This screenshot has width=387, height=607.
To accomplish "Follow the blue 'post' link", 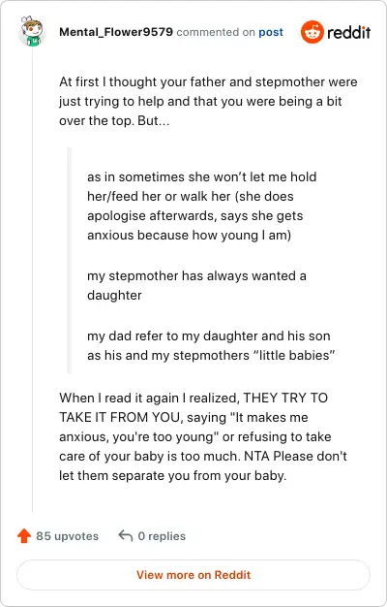I will [x=271, y=32].
